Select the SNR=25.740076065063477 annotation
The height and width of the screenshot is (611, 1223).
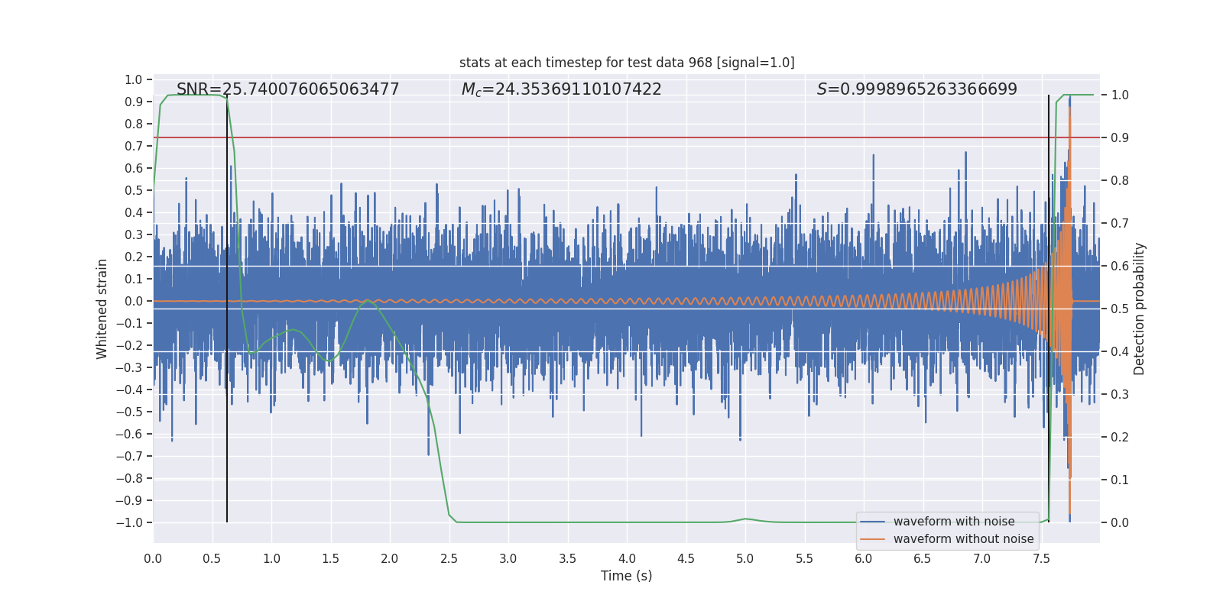click(288, 89)
